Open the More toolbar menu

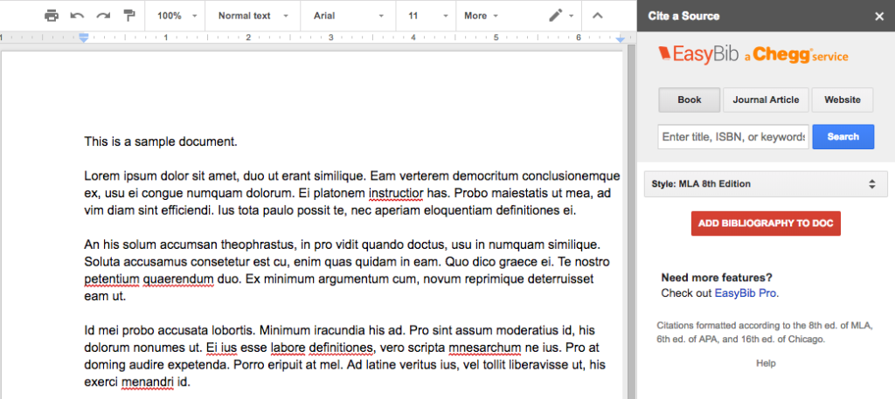[x=481, y=16]
